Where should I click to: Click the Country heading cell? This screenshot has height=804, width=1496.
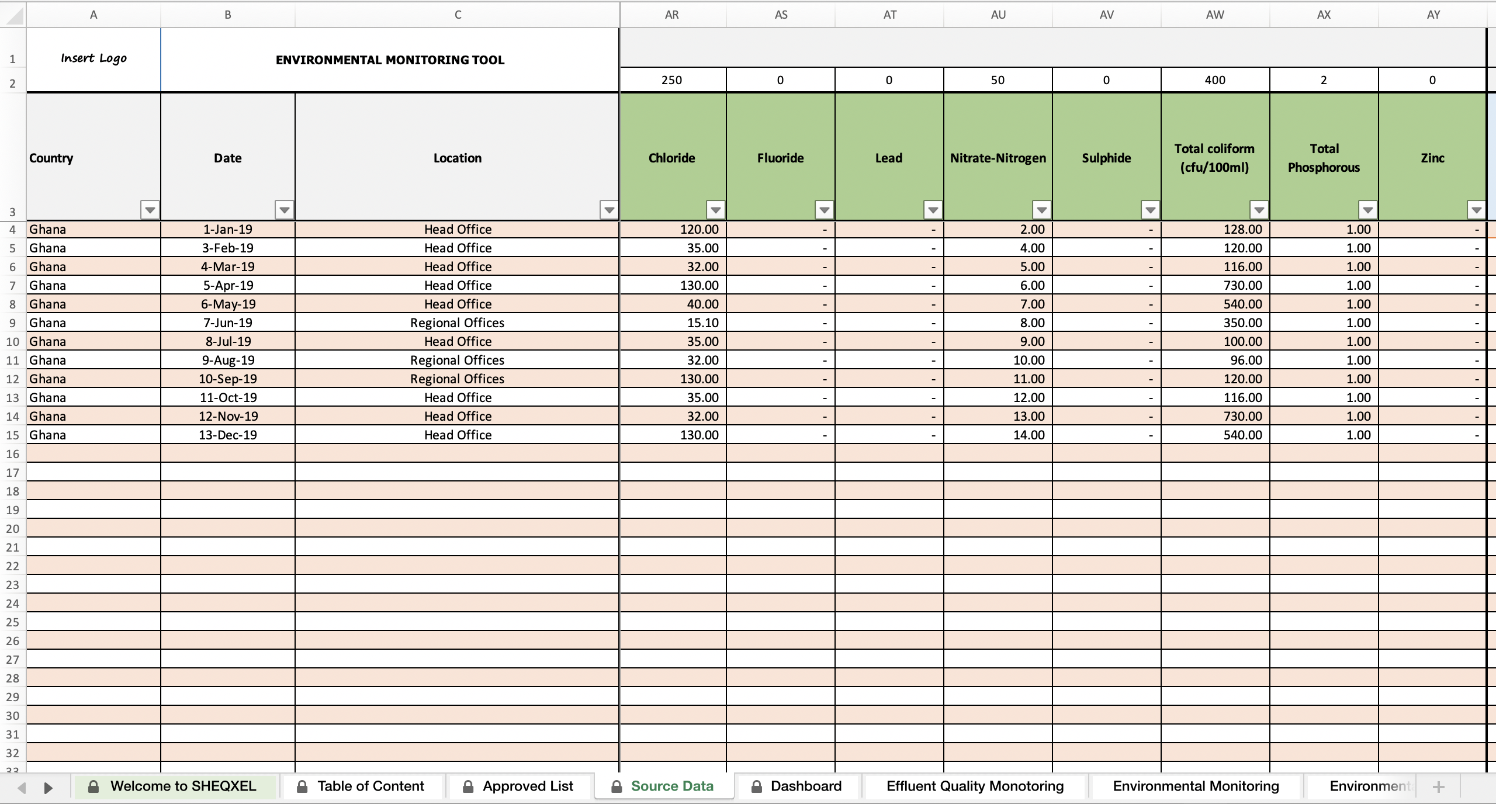[x=93, y=157]
